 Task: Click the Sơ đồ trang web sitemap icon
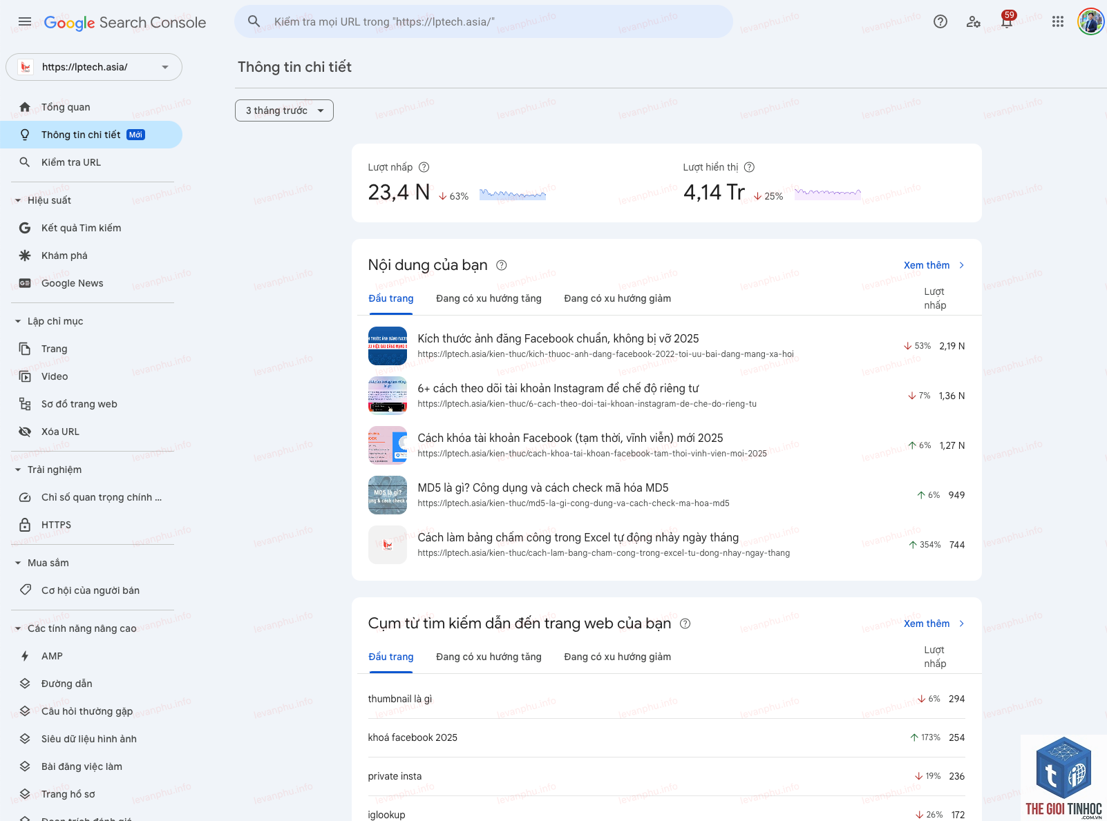tap(25, 404)
